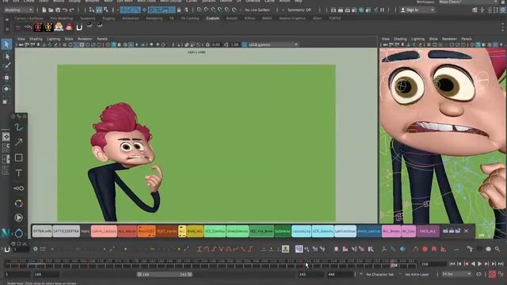Click the Redo arrow icon

point(72,10)
